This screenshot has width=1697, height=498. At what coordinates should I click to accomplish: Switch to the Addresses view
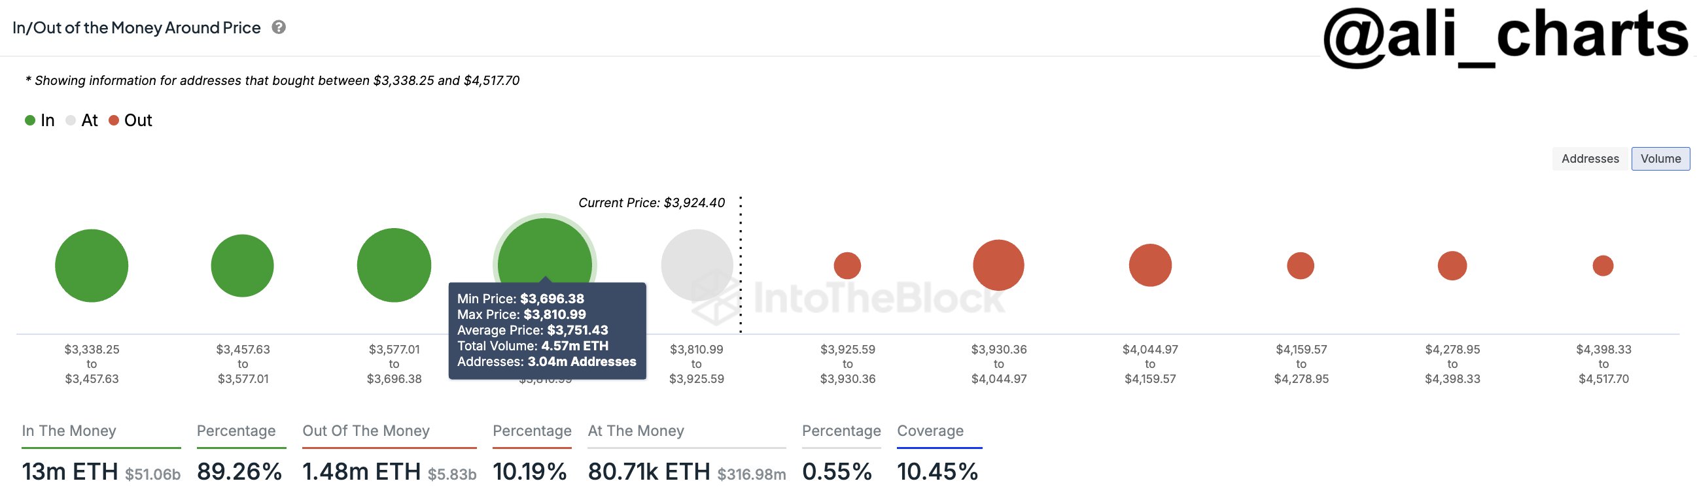pyautogui.click(x=1590, y=159)
